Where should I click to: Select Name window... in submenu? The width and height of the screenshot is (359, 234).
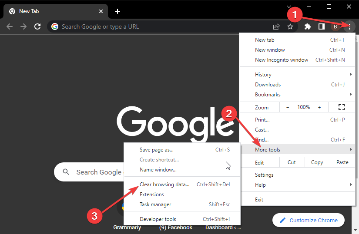click(x=182, y=170)
